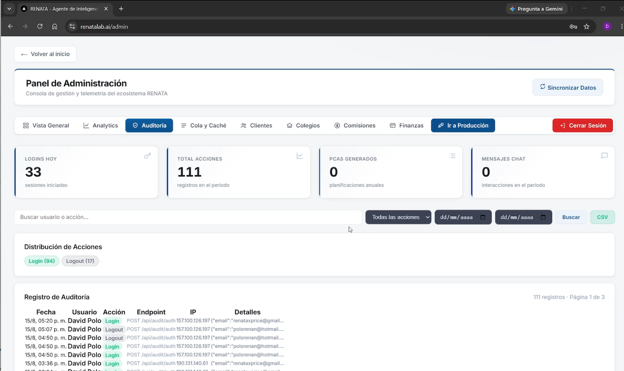Click the Cerrar Sesión button

click(583, 125)
